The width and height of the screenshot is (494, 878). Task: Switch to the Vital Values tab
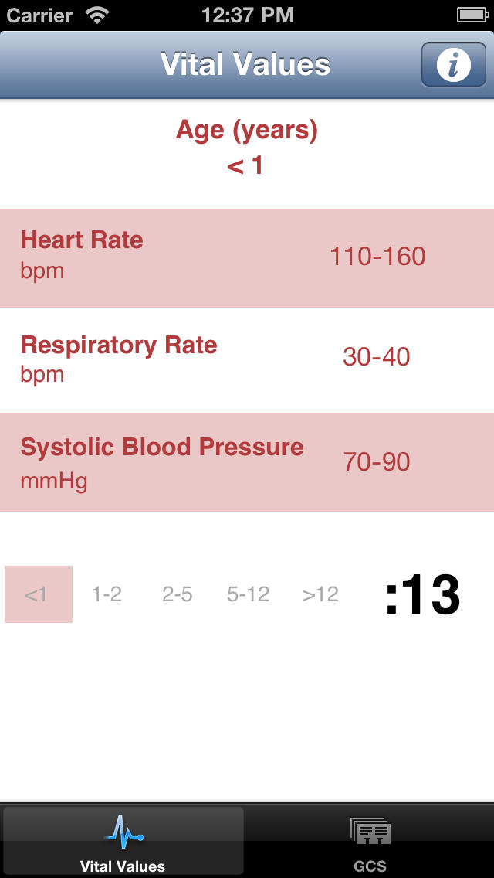click(x=123, y=841)
